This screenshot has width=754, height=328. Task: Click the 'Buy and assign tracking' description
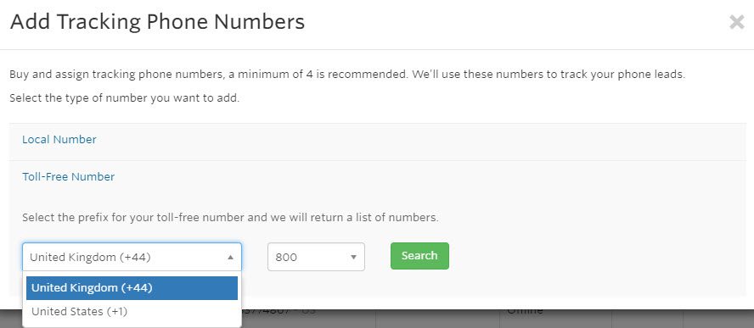point(347,75)
